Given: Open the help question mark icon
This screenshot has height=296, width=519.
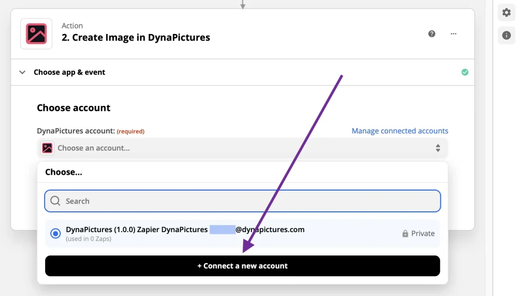Looking at the screenshot, I should [432, 34].
